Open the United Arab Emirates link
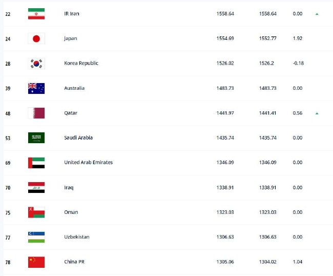The height and width of the screenshot is (276, 333). [x=88, y=163]
